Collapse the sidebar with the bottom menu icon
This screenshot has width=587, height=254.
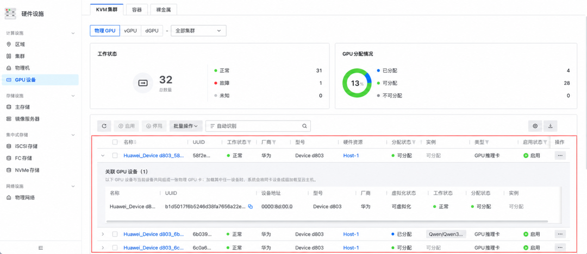pyautogui.click(x=41, y=247)
